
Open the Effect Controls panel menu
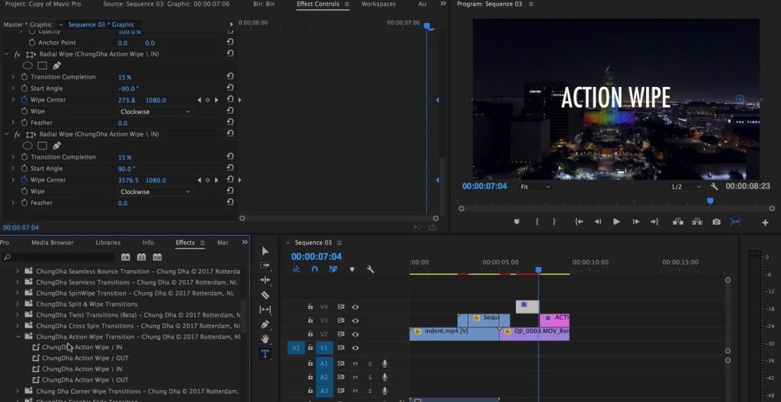point(347,4)
